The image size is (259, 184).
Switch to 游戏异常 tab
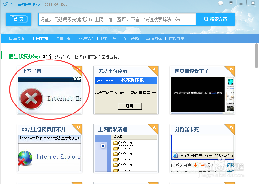(x=176, y=38)
